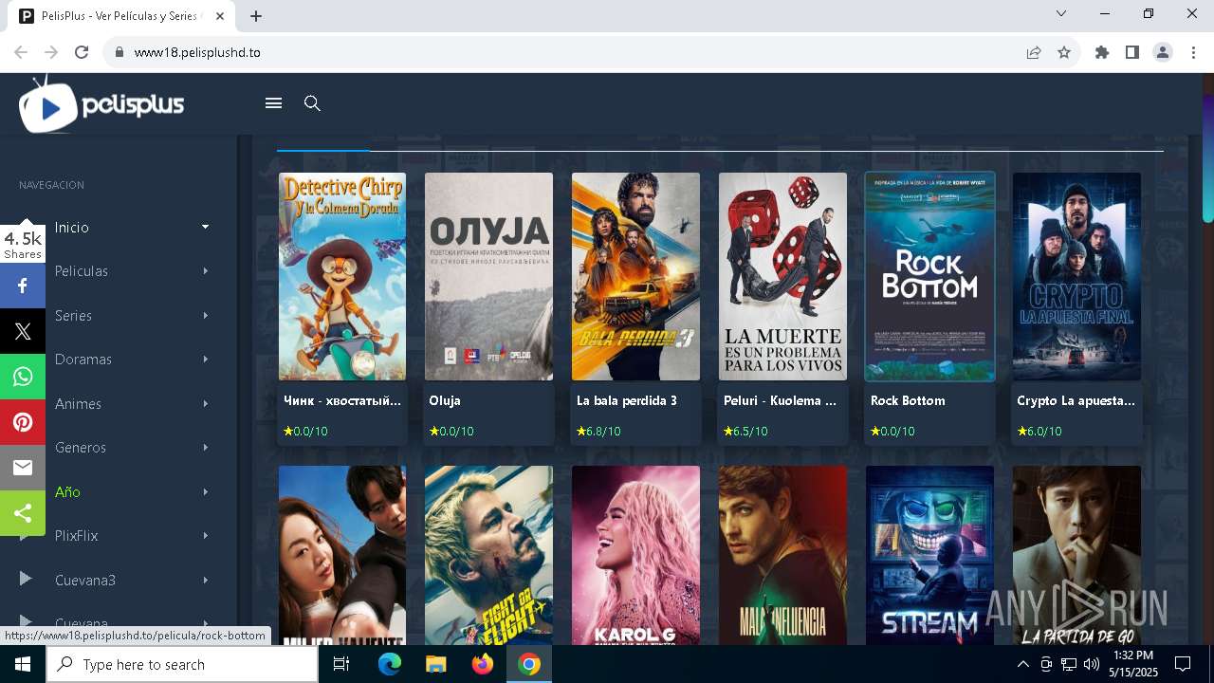The image size is (1214, 683).
Task: Click the share page icon in address bar
Action: tap(1034, 52)
